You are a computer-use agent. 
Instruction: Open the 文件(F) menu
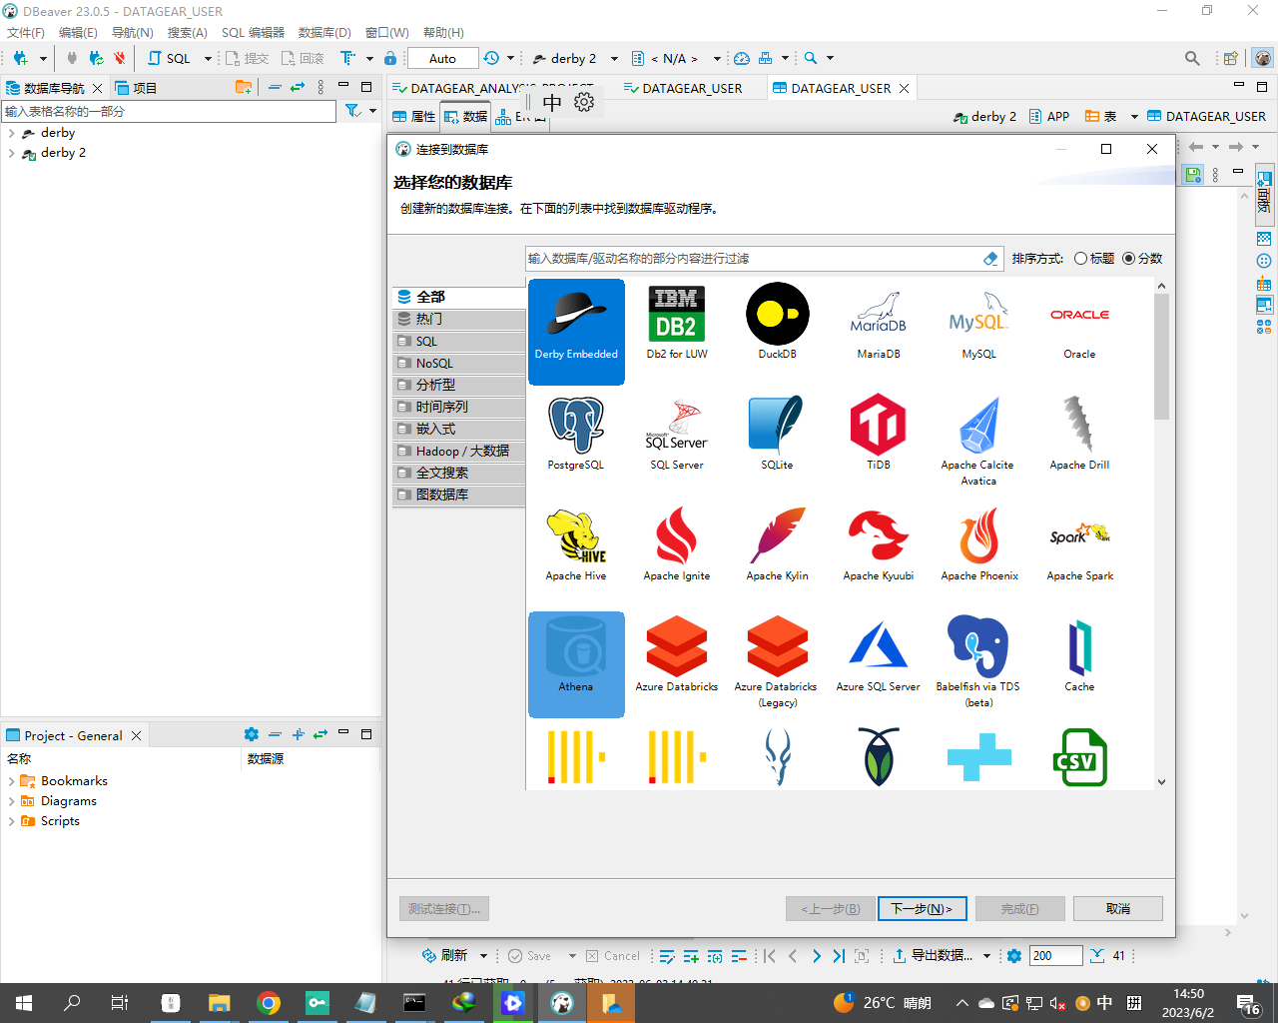point(26,33)
